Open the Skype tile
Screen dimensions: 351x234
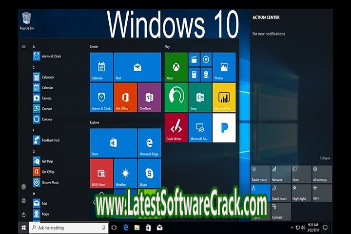point(149,174)
